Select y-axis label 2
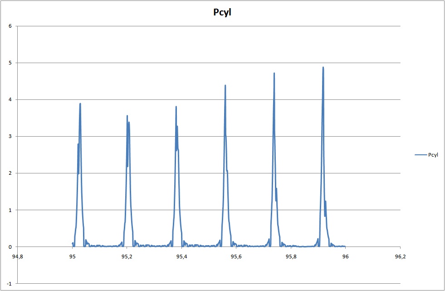The width and height of the screenshot is (445, 291). coord(10,173)
